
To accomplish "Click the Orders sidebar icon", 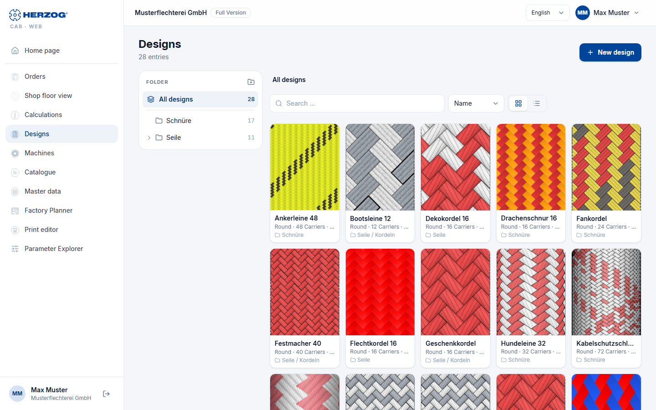I will [15, 77].
